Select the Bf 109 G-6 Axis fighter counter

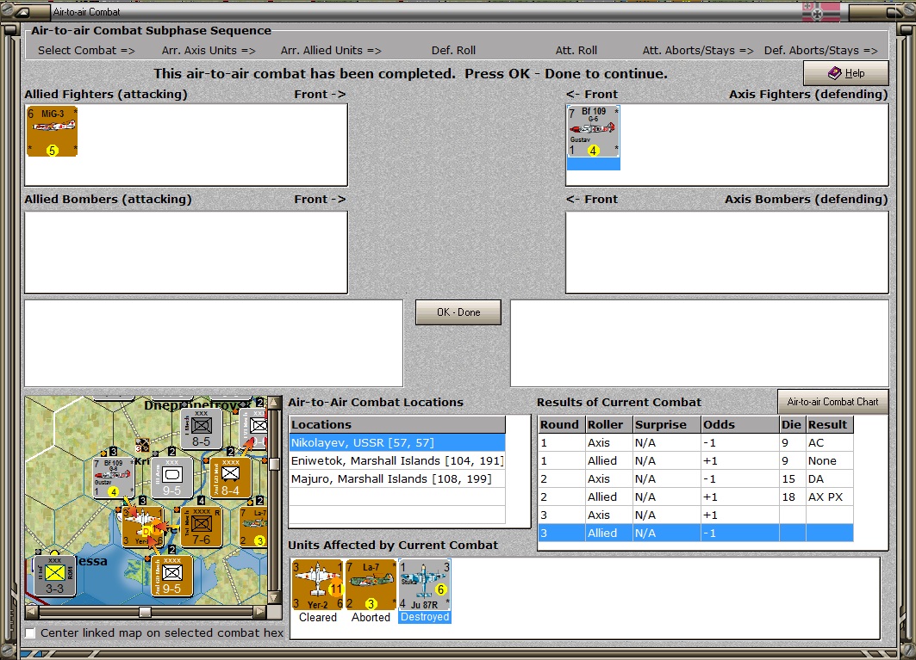(x=593, y=132)
